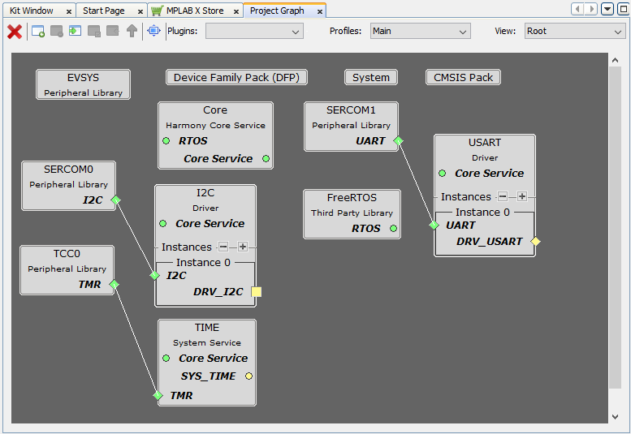
Task: Open the View dropdown showing Root
Action: click(573, 32)
